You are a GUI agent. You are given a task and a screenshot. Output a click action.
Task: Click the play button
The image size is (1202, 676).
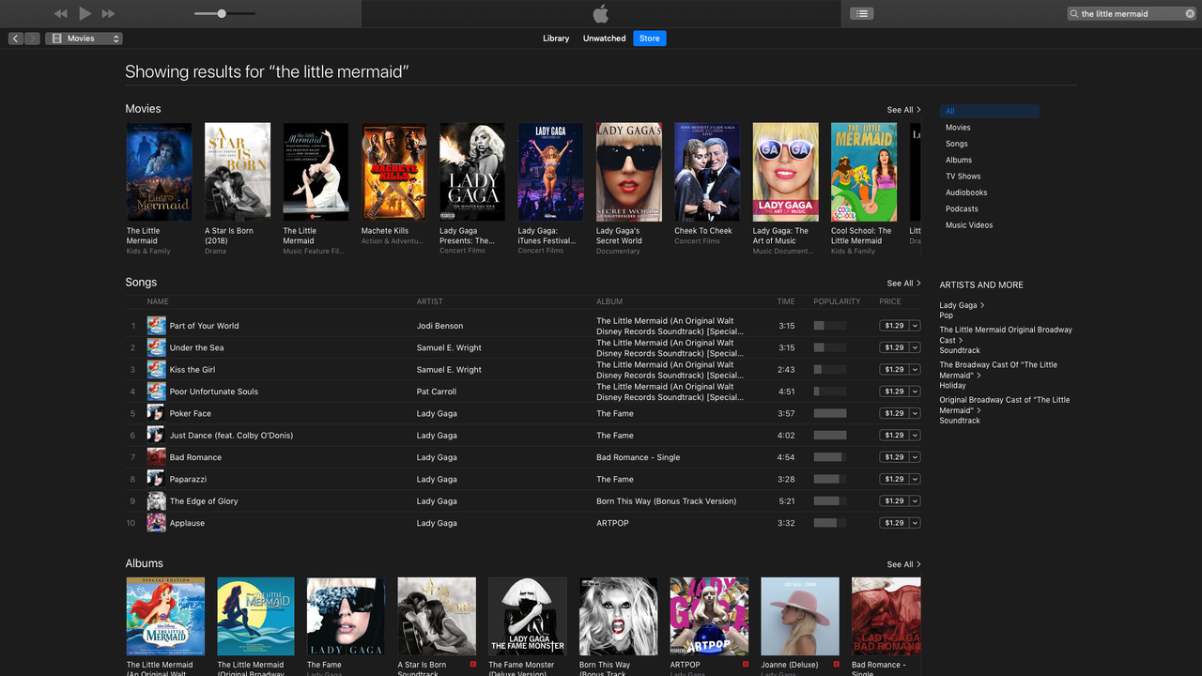pos(85,13)
